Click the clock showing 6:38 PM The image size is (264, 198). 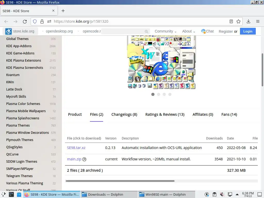(x=248, y=194)
